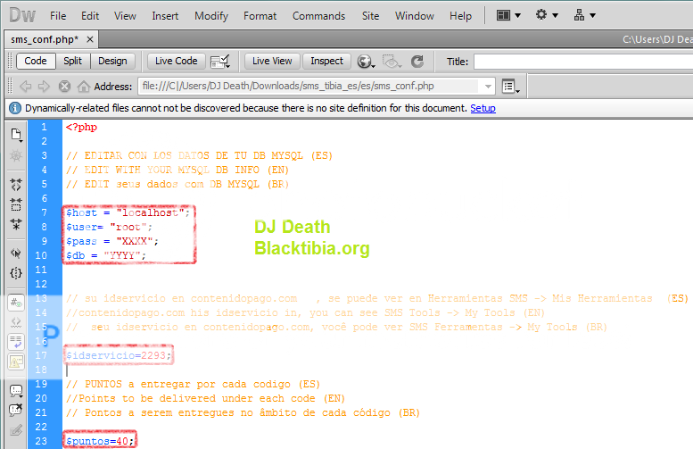This screenshot has height=449, width=693.
Task: Click the $idservicio=2293 code line
Action: [x=119, y=355]
